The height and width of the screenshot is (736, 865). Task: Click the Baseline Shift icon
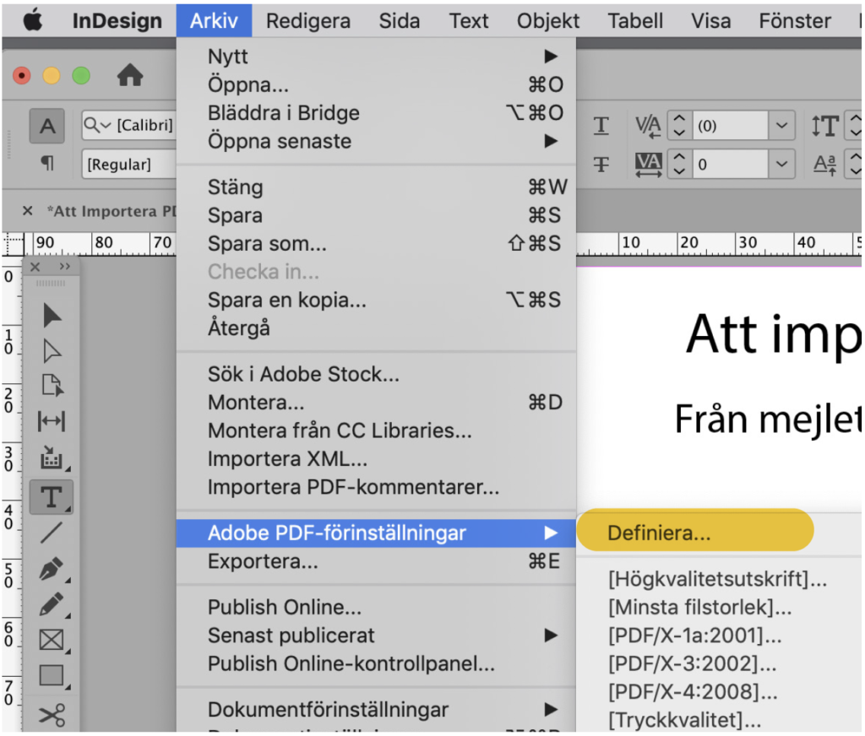click(825, 165)
